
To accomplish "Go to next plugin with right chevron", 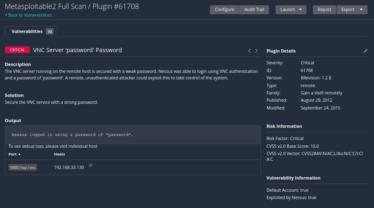I will pyautogui.click(x=256, y=51).
